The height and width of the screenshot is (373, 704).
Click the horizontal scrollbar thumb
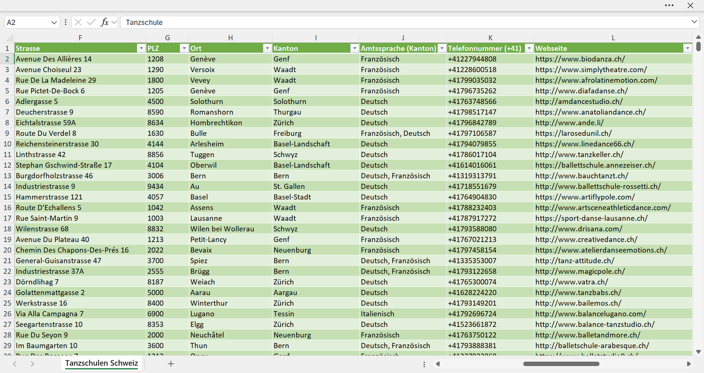(x=561, y=364)
